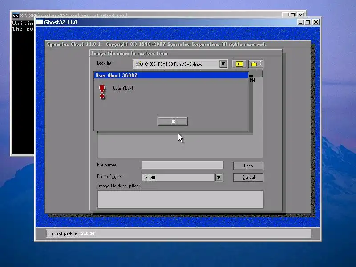The height and width of the screenshot is (267, 356).
Task: Click the cmd.exe window system icon
Action: point(16,16)
